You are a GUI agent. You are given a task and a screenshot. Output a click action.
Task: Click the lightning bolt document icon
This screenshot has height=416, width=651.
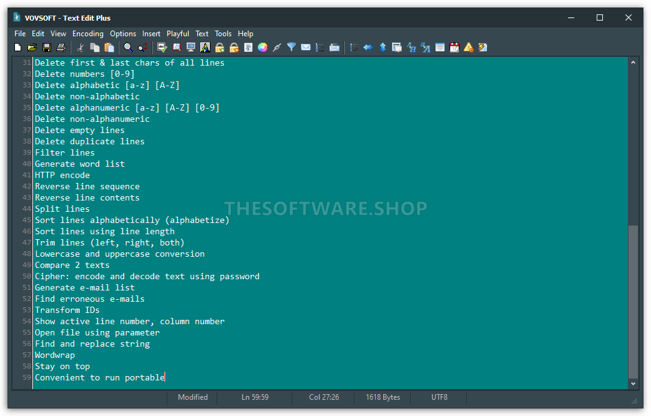tap(483, 47)
